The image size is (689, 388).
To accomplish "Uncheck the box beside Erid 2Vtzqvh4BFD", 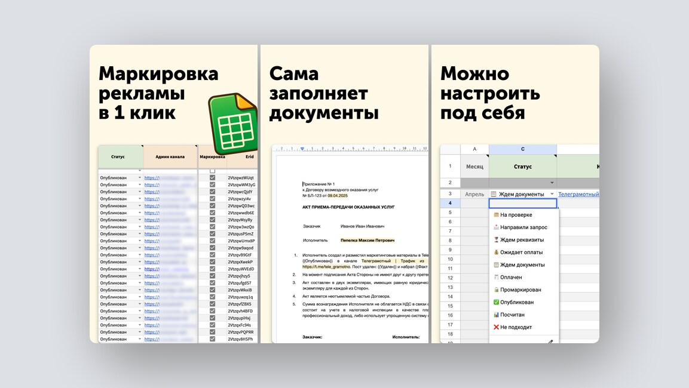I will click(x=212, y=311).
